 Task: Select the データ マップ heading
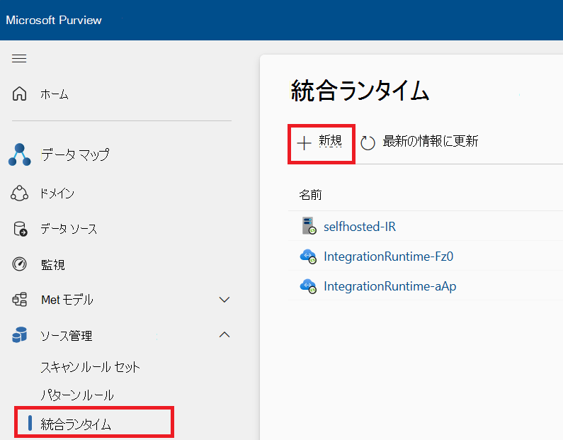(x=75, y=154)
